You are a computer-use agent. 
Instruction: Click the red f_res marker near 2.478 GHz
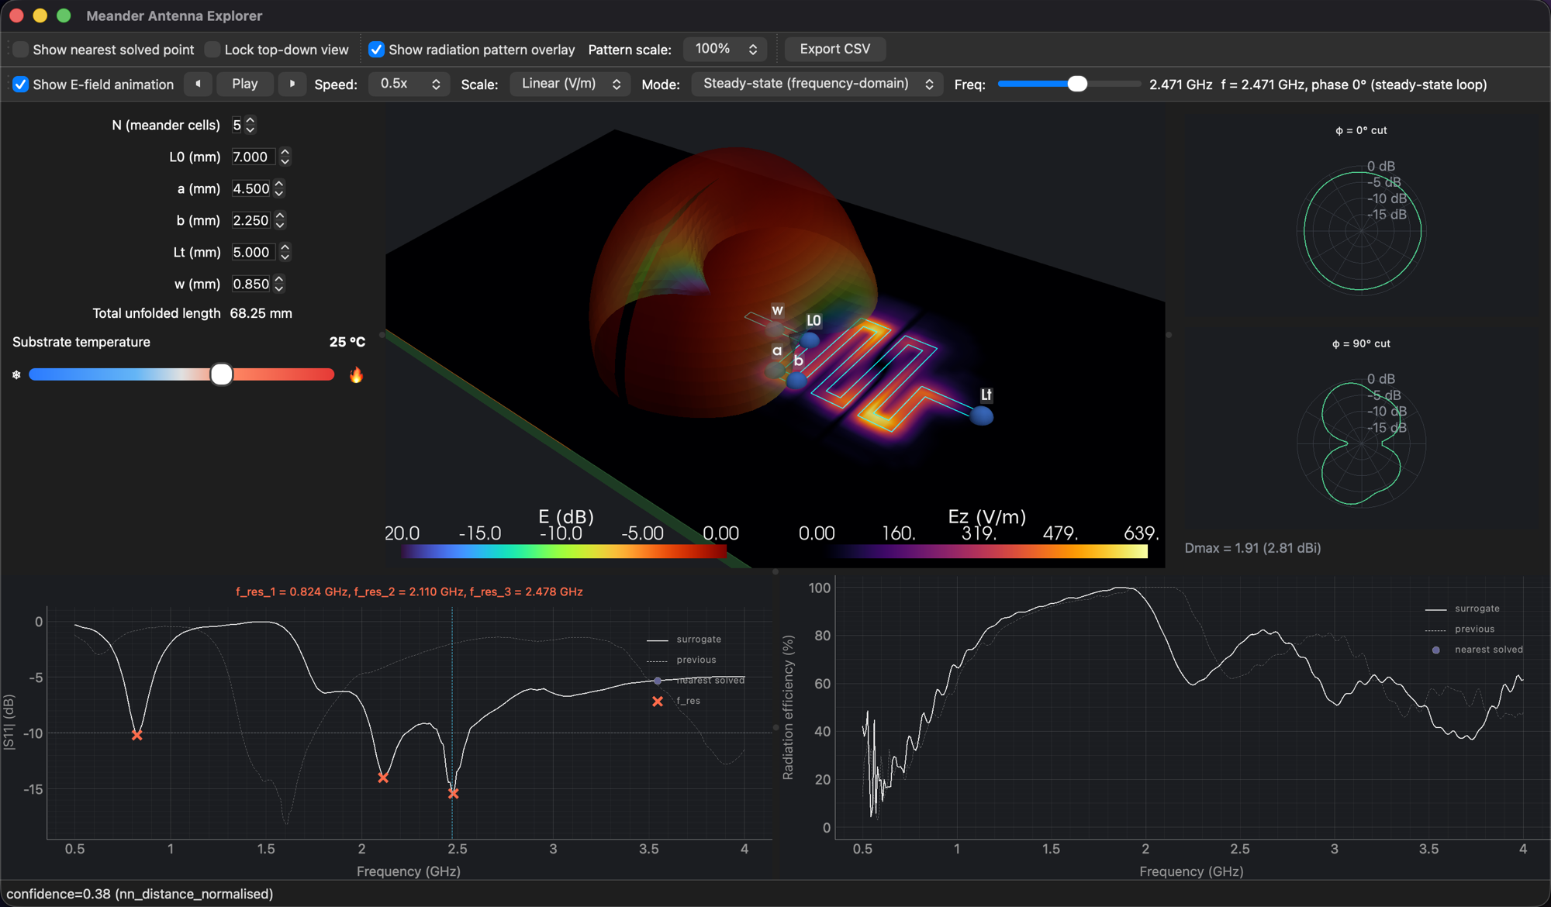coord(454,793)
